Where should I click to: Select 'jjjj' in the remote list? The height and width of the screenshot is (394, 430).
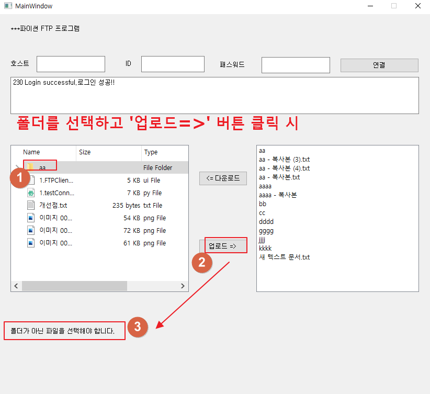(x=262, y=240)
